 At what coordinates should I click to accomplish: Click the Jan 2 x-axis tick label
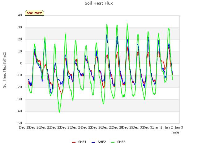click(169, 127)
